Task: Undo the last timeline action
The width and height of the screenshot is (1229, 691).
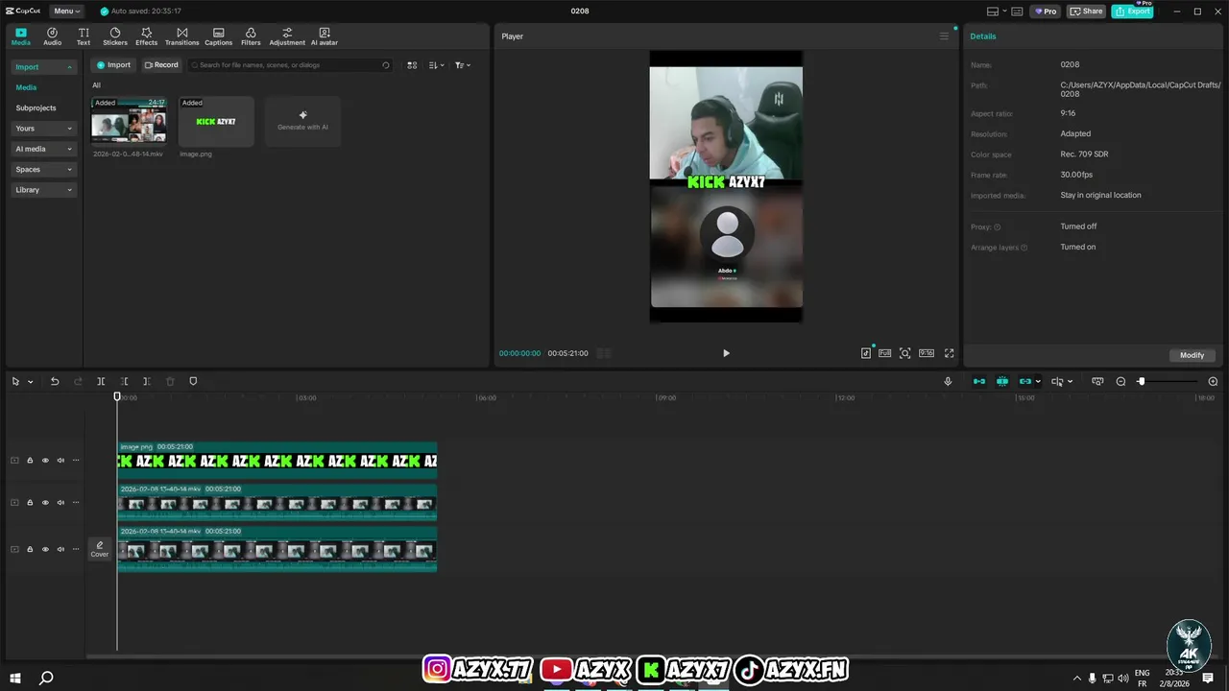Action: tap(55, 381)
